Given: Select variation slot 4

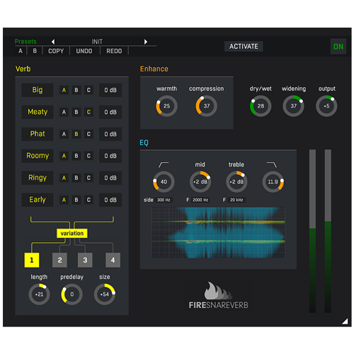Looking at the screenshot, I should click(113, 260).
